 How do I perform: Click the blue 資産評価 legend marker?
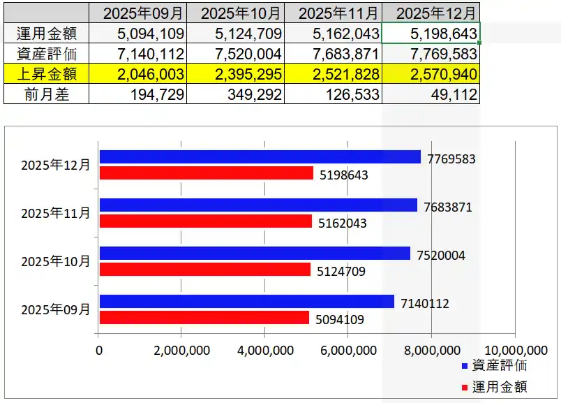pyautogui.click(x=465, y=365)
